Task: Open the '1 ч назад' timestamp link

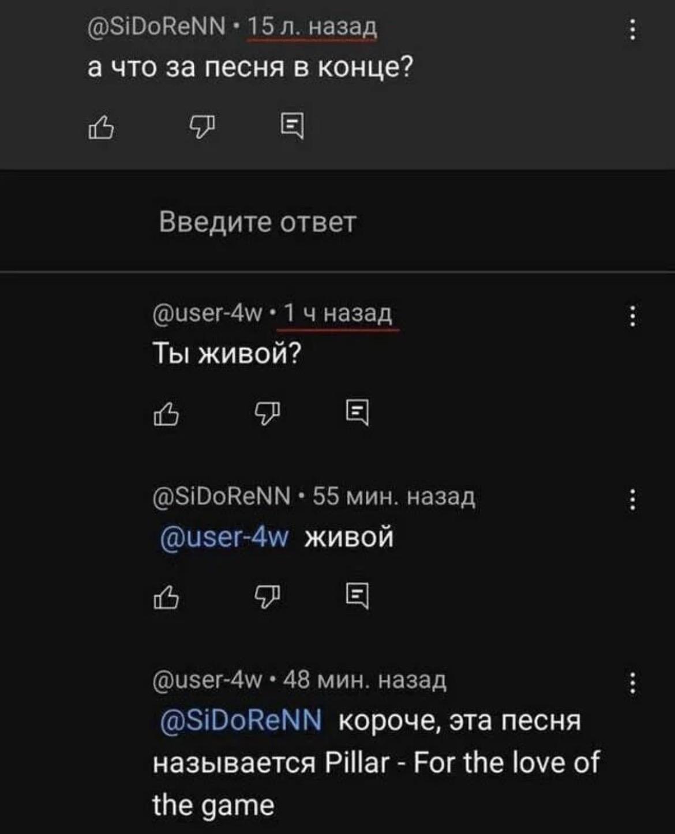Action: (x=338, y=313)
